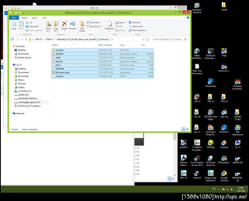
Task: Open the address bar history dropdown
Action: coord(144,39)
